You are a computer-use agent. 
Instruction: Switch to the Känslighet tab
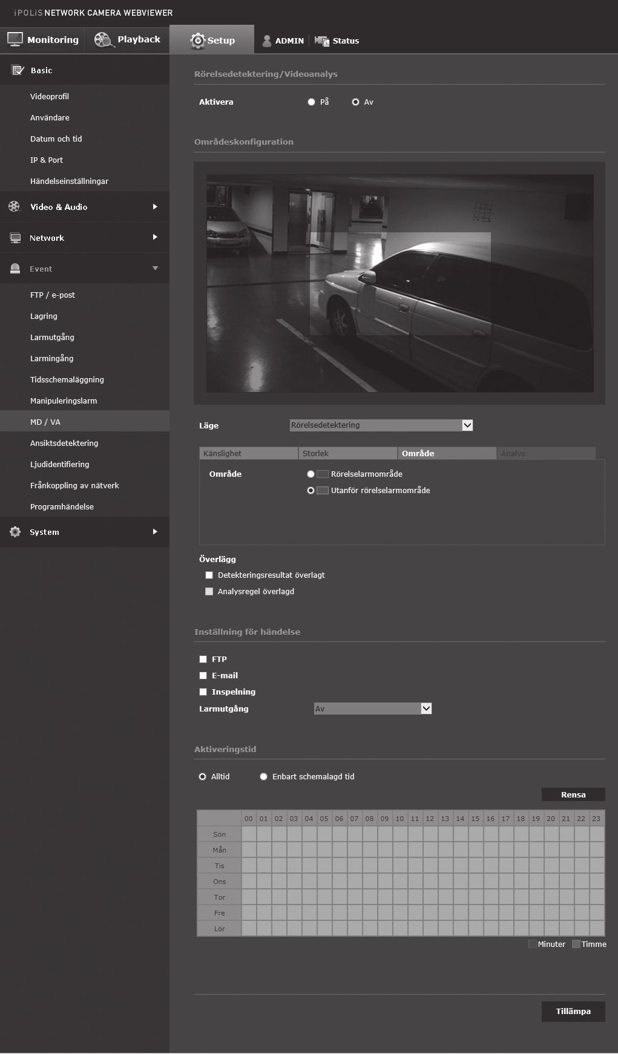(248, 453)
